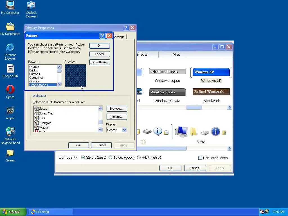Click theme list right scroll arrow
Screen dimensions: 288x216
click(x=229, y=107)
